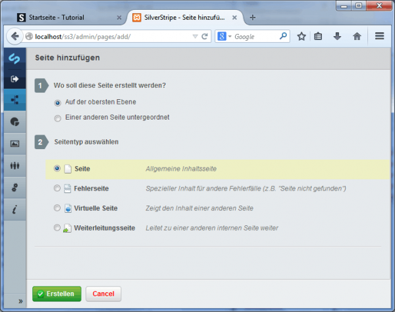The height and width of the screenshot is (312, 395).
Task: Open the Files image sidebar icon
Action: (x=14, y=144)
